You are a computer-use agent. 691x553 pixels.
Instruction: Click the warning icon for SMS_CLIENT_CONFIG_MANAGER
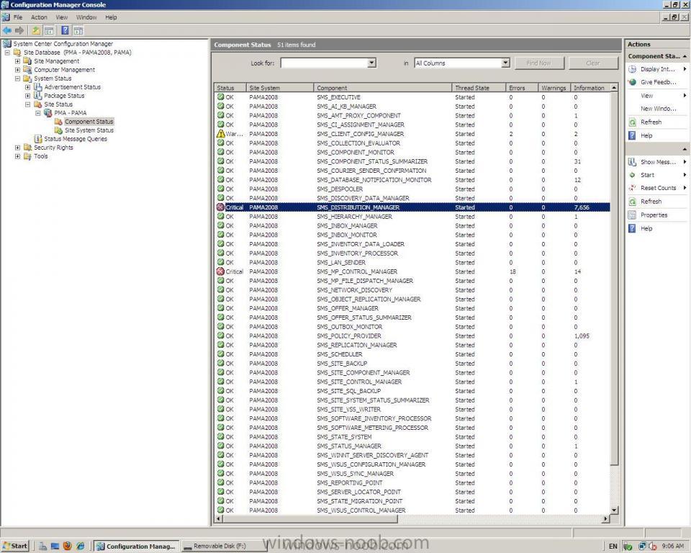[x=221, y=134]
